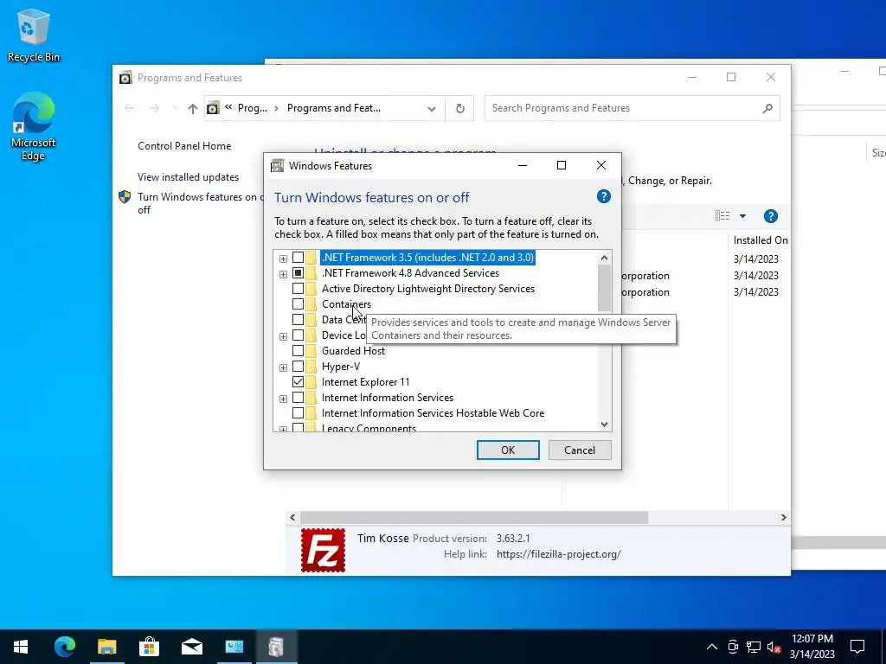Select the Hyper-V feature label
This screenshot has height=664, width=886.
click(341, 367)
